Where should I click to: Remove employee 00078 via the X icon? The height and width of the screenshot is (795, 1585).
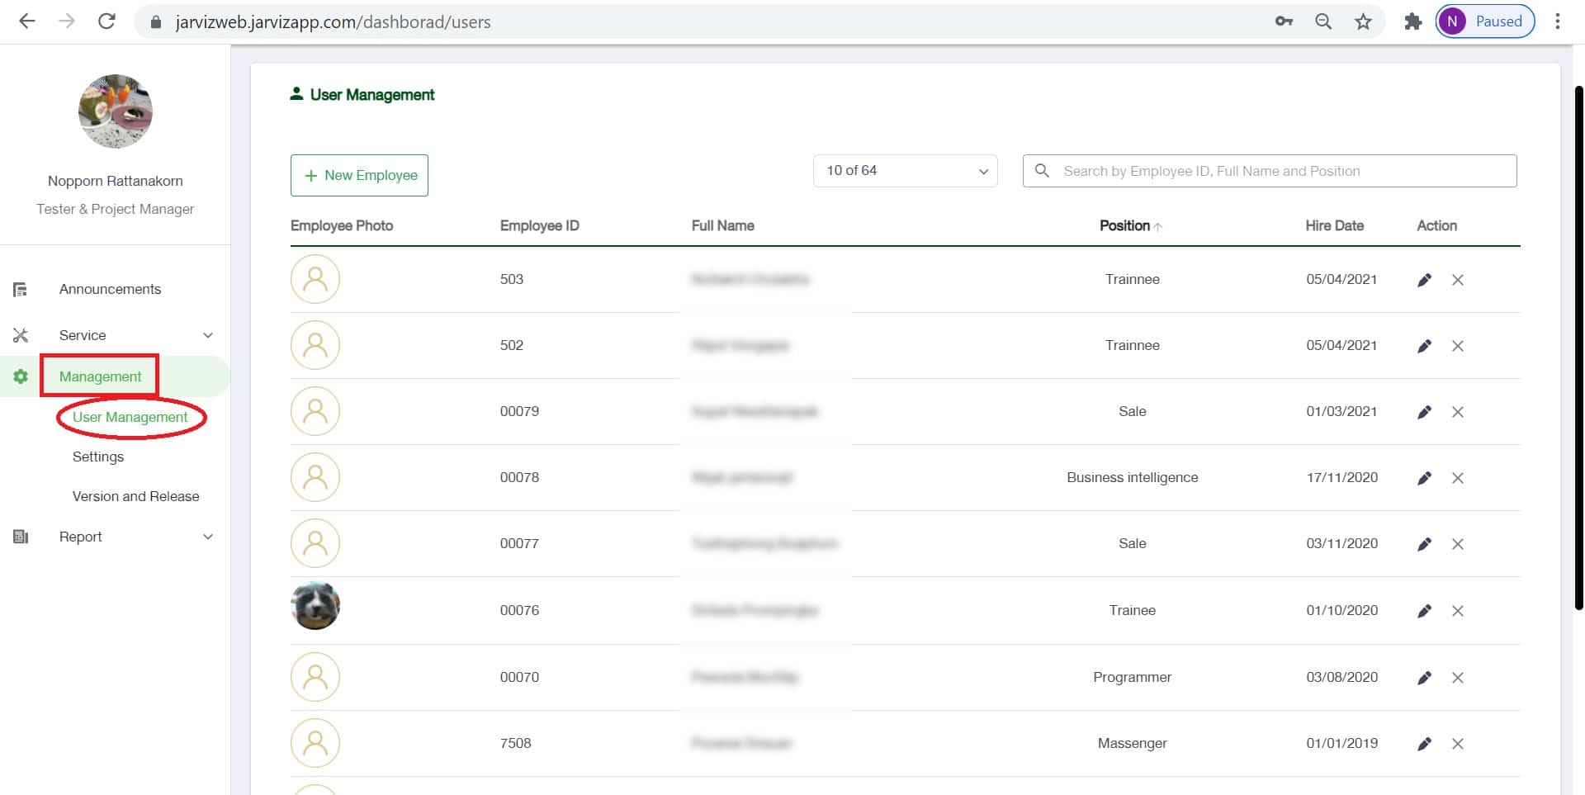pos(1458,478)
